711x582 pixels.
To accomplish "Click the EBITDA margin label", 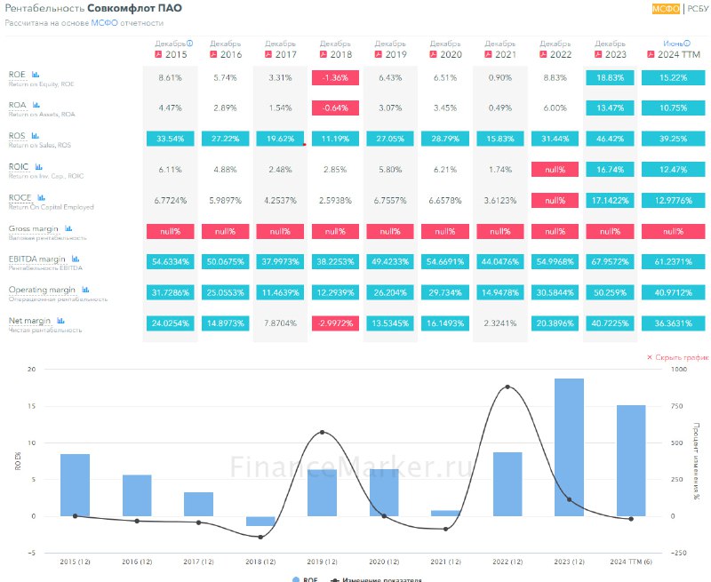I will click(37, 259).
